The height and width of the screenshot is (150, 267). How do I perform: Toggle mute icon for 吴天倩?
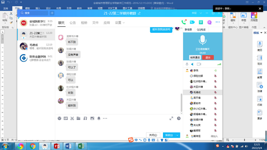215,98
